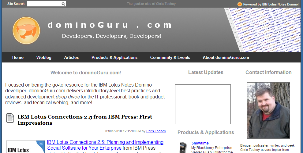Click the IBM Lotus Notes Domino icon
This screenshot has width=303, height=153.
240,4
